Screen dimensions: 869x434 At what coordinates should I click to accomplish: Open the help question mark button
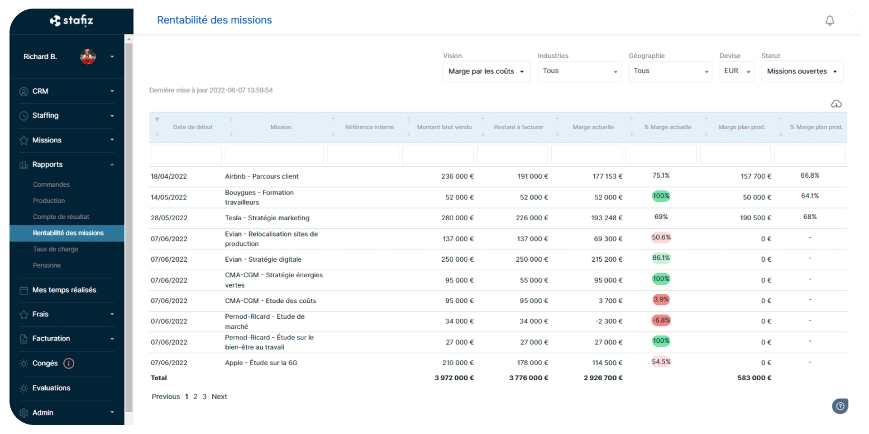pyautogui.click(x=840, y=406)
